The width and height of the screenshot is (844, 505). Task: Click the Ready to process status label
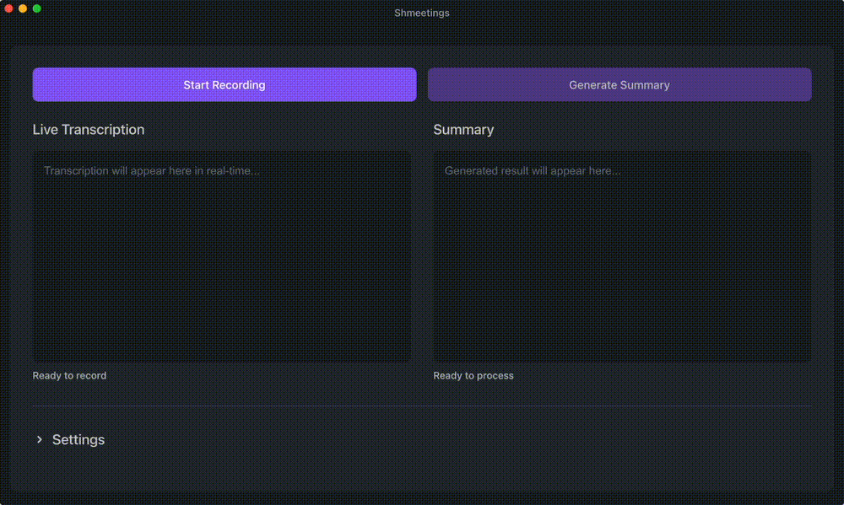(473, 375)
